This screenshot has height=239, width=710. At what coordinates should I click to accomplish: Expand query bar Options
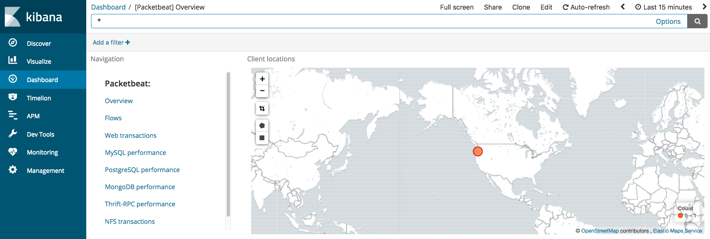point(668,22)
